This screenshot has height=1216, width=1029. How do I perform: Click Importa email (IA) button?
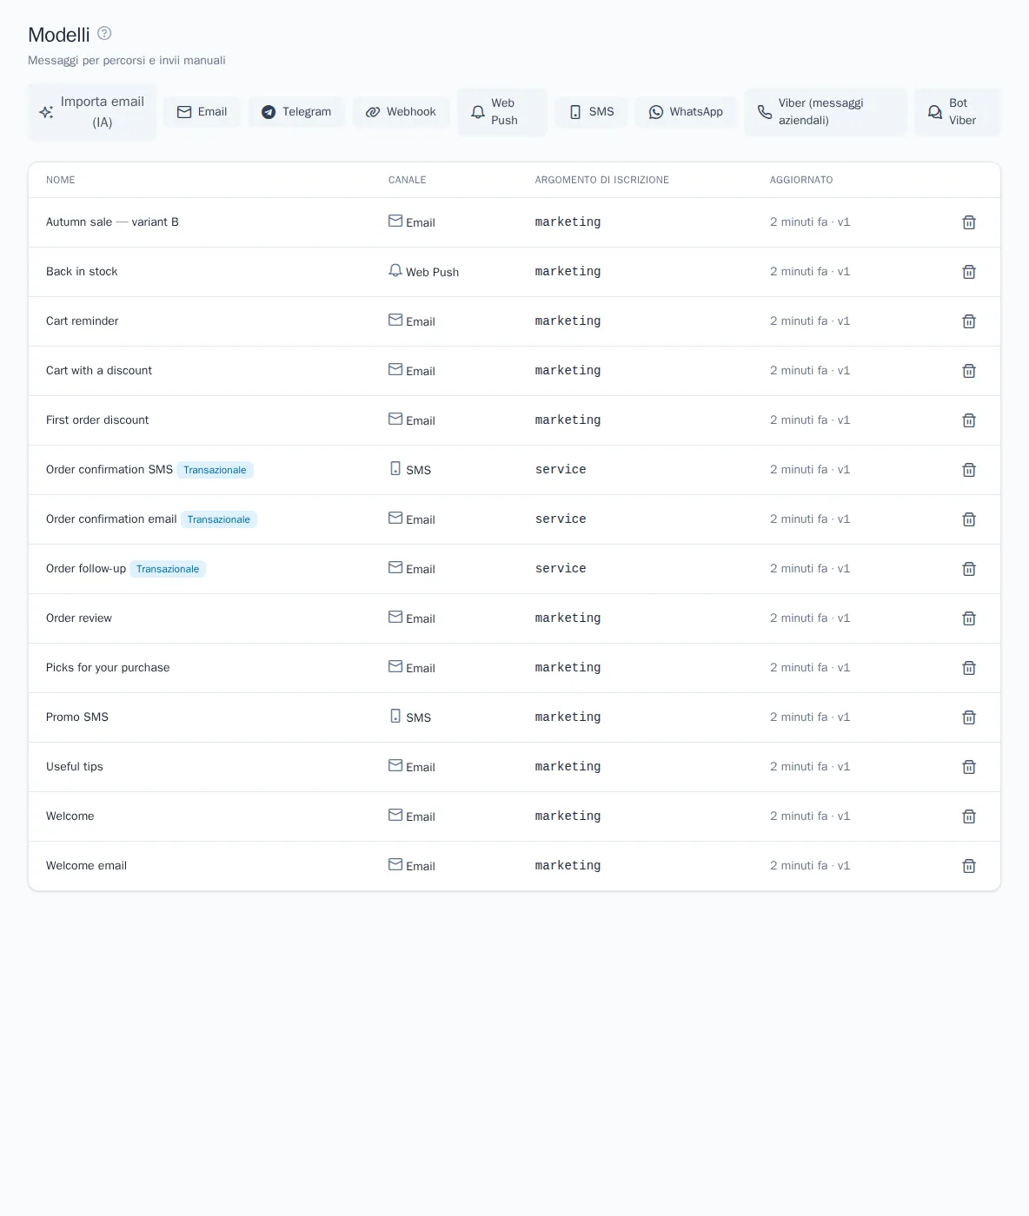pyautogui.click(x=92, y=112)
